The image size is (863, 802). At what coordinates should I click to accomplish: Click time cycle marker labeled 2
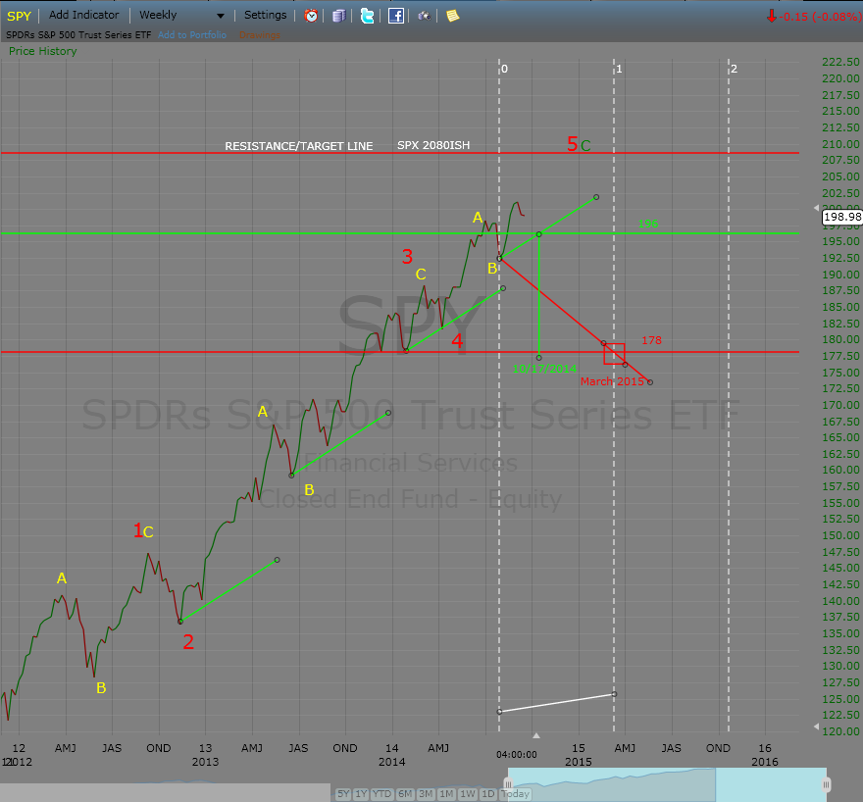tap(734, 69)
